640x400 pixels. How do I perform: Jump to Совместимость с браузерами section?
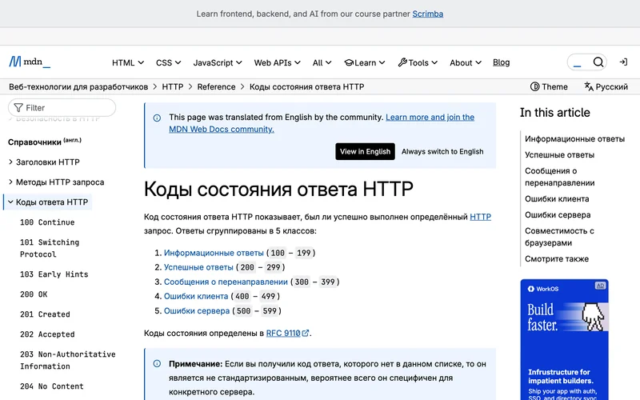(x=559, y=237)
